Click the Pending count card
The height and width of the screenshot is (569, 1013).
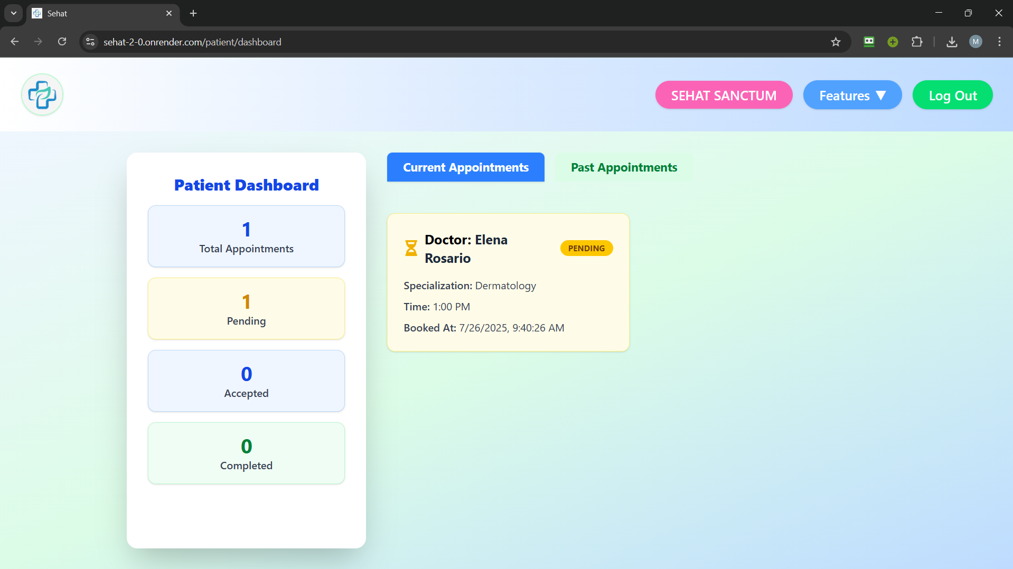coord(246,308)
